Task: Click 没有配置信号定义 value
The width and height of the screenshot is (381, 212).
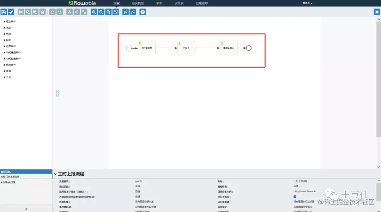Action: [303, 207]
